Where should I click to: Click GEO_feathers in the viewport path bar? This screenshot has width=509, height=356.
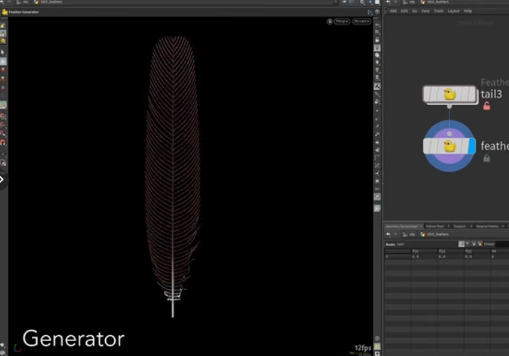[x=48, y=2]
